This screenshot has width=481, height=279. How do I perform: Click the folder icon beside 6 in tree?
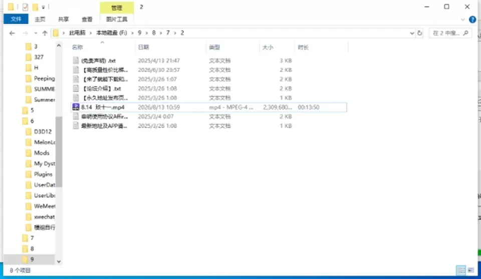(x=26, y=121)
